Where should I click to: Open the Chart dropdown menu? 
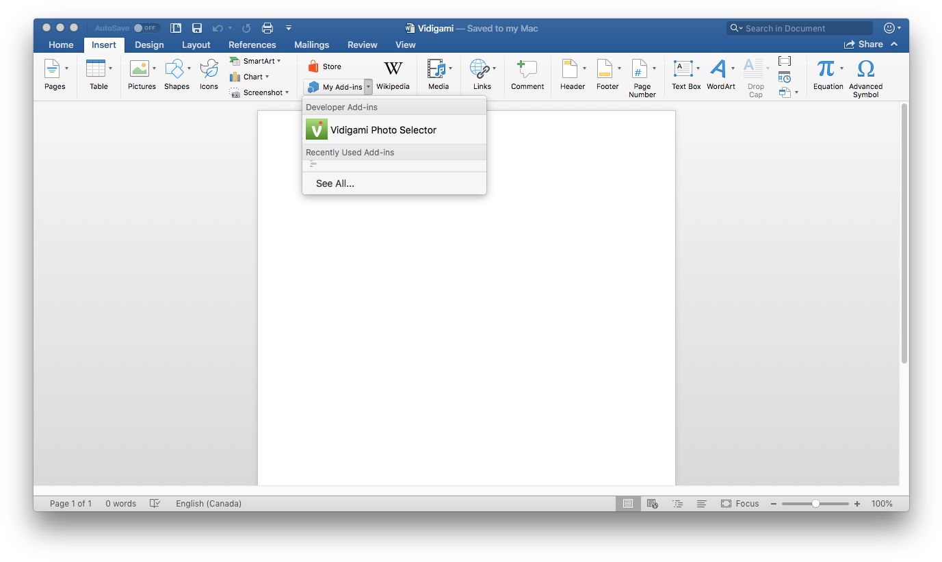[267, 77]
